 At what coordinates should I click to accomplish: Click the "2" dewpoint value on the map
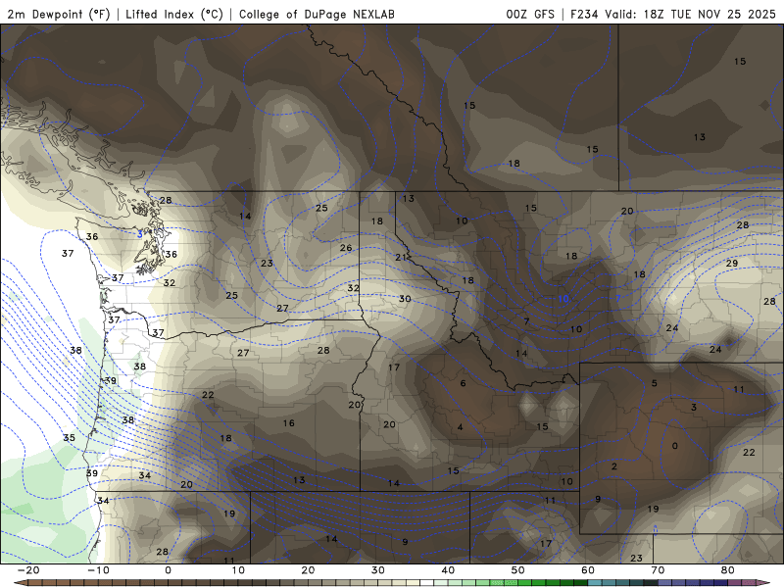point(614,466)
